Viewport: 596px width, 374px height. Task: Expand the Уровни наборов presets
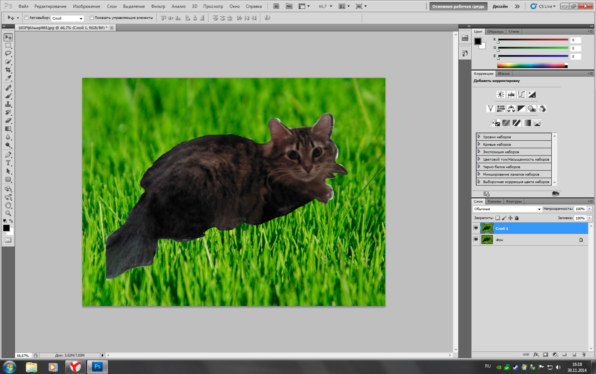click(x=479, y=137)
